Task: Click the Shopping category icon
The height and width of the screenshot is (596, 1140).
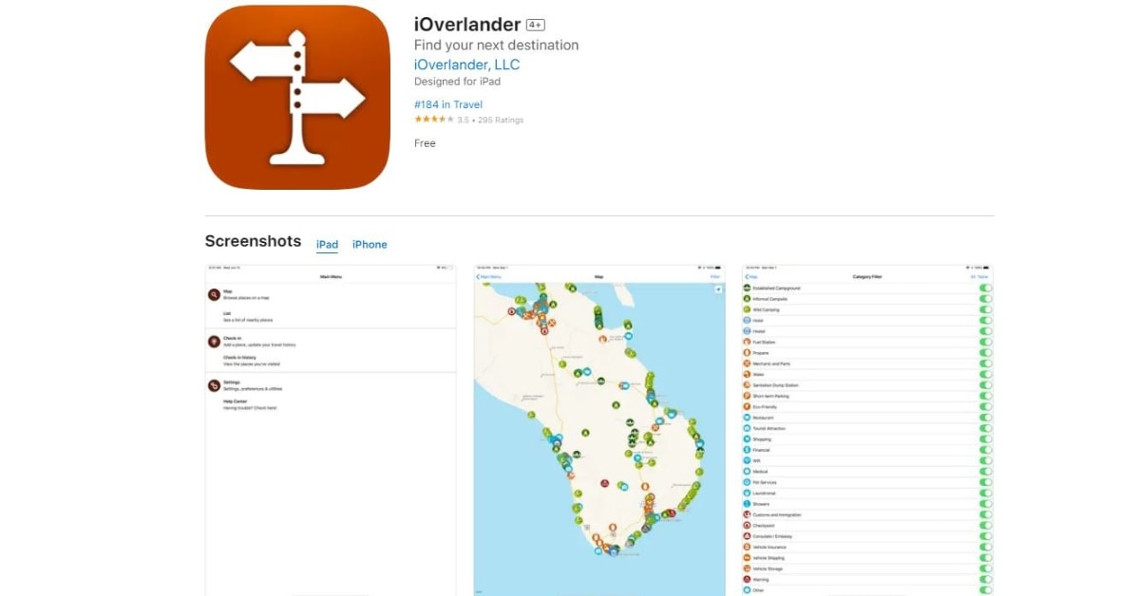Action: pos(747,439)
